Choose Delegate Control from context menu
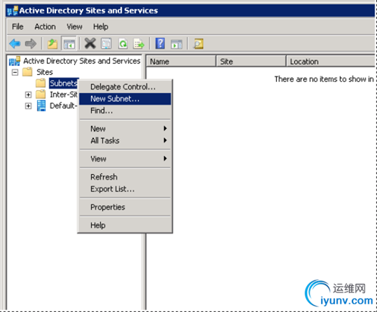 coord(125,87)
